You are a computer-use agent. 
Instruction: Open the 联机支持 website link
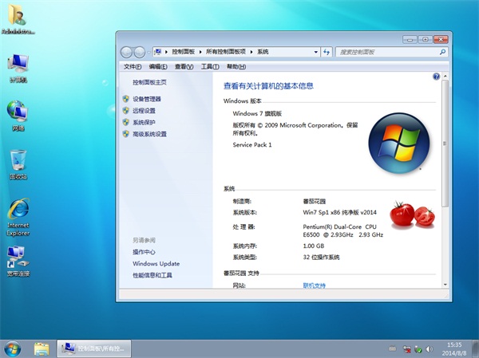pos(314,285)
